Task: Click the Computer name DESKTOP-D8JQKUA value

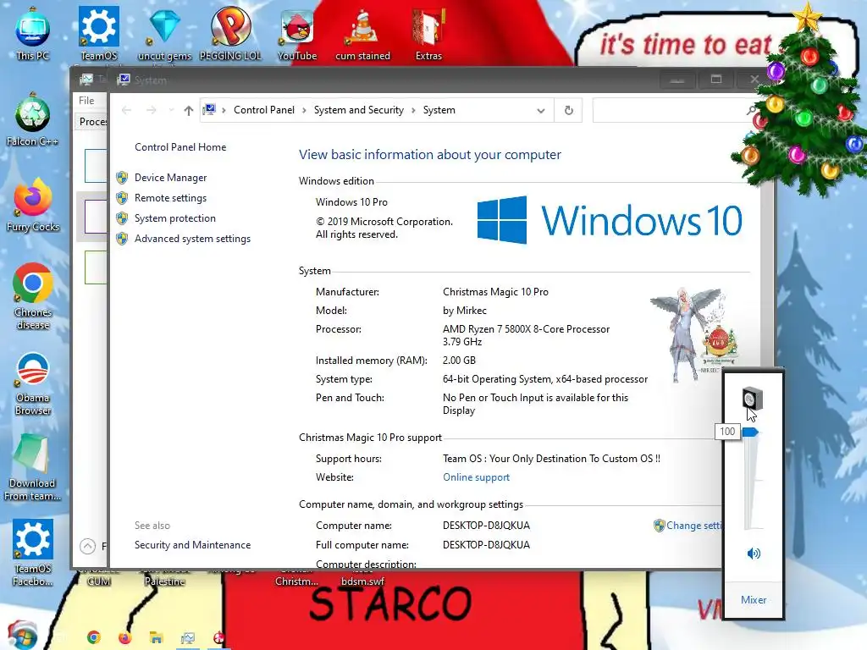Action: 486,525
